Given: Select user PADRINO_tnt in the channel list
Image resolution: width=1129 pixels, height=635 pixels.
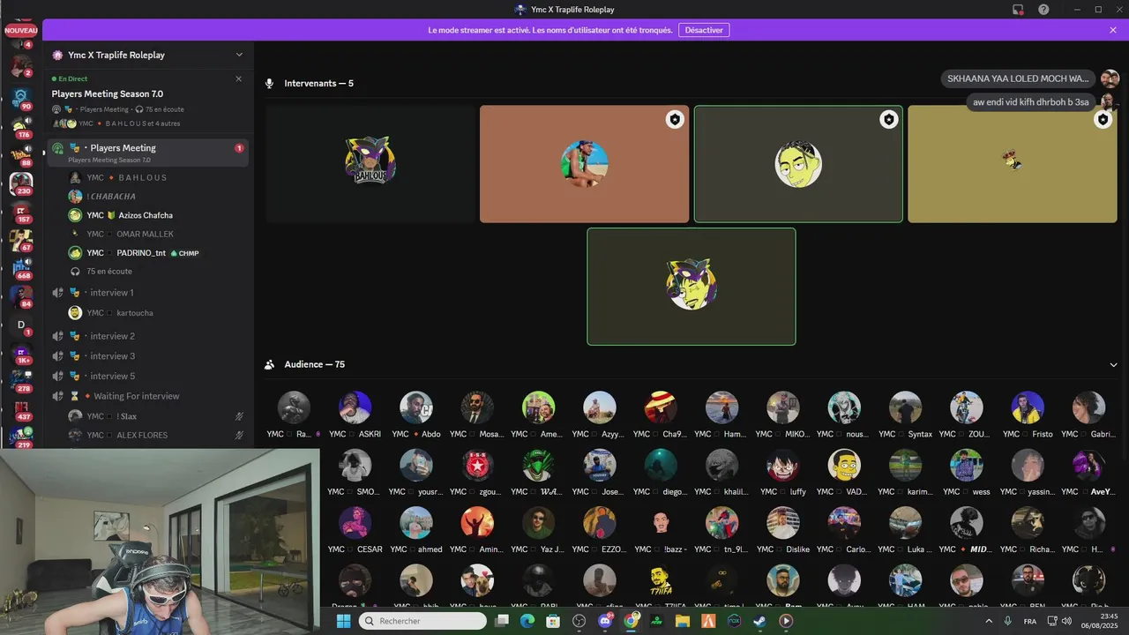Looking at the screenshot, I should click(156, 253).
